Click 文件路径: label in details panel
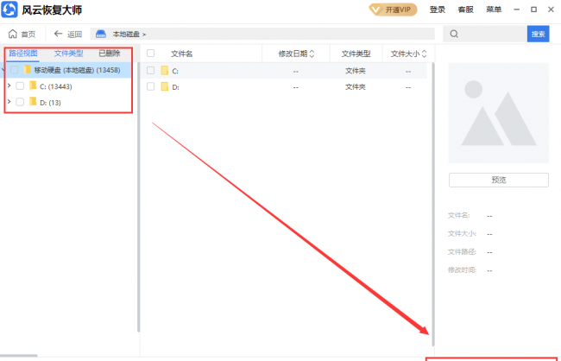 click(462, 252)
